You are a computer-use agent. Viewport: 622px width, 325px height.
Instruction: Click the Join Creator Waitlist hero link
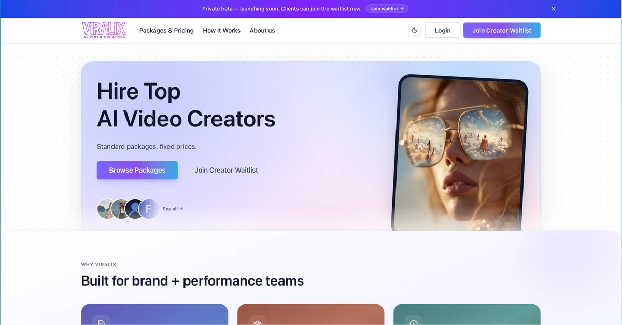[226, 170]
